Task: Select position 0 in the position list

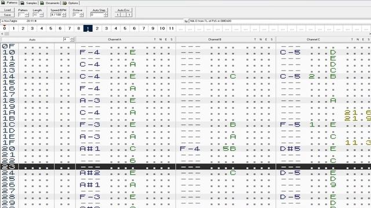Action: (x=4, y=28)
